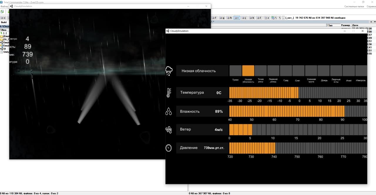Viewport: 376px width, 195px height.
Task: Set wind speed bar to 20 m/s
Action: (x=319, y=129)
